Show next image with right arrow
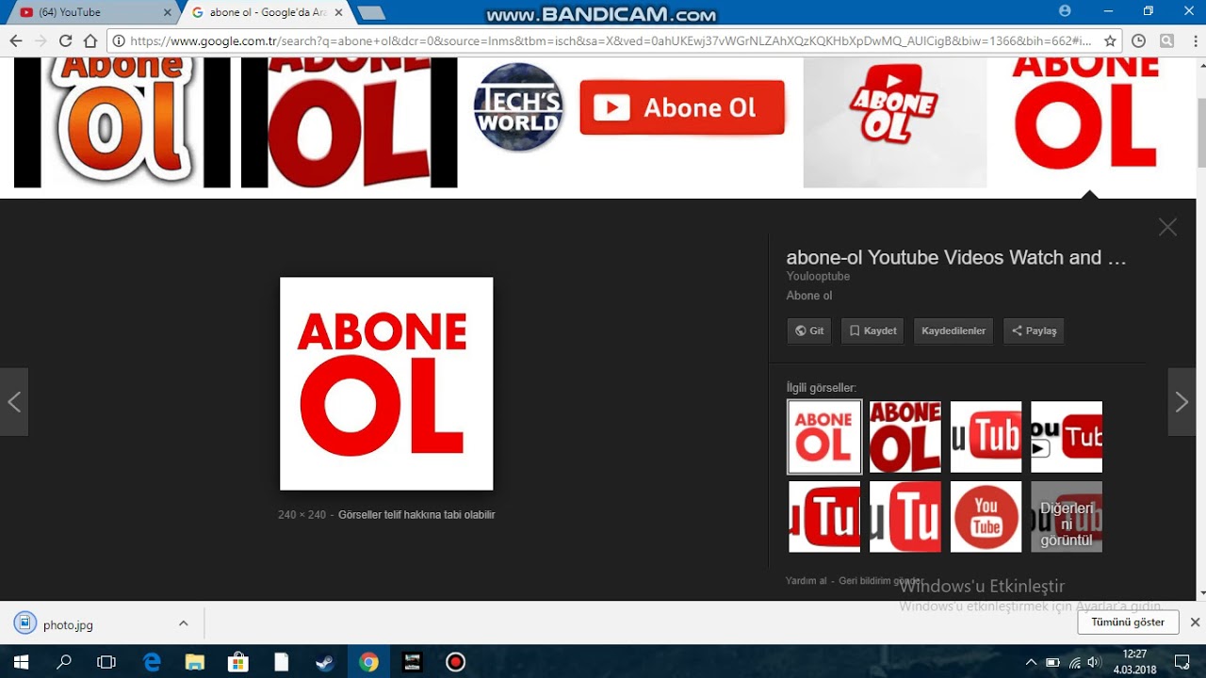Viewport: 1206px width, 678px height. [x=1182, y=402]
